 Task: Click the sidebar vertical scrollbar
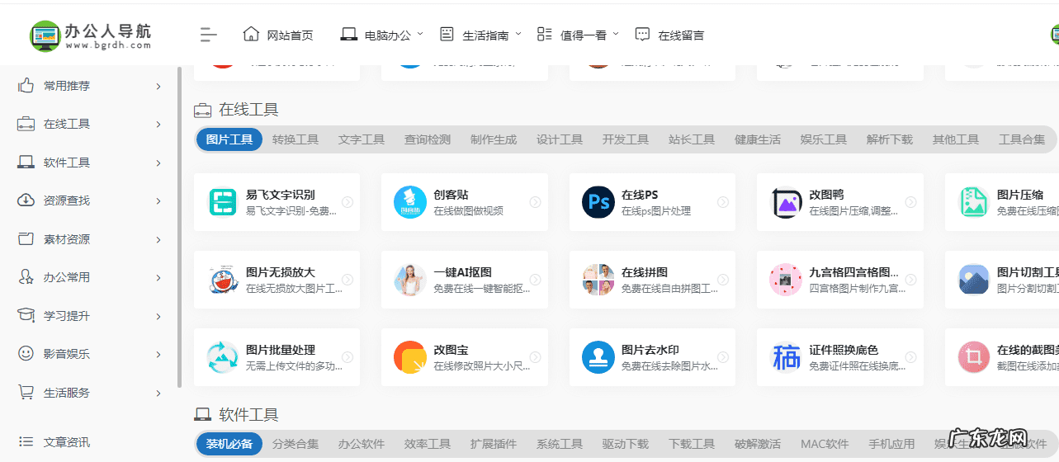pos(180,228)
